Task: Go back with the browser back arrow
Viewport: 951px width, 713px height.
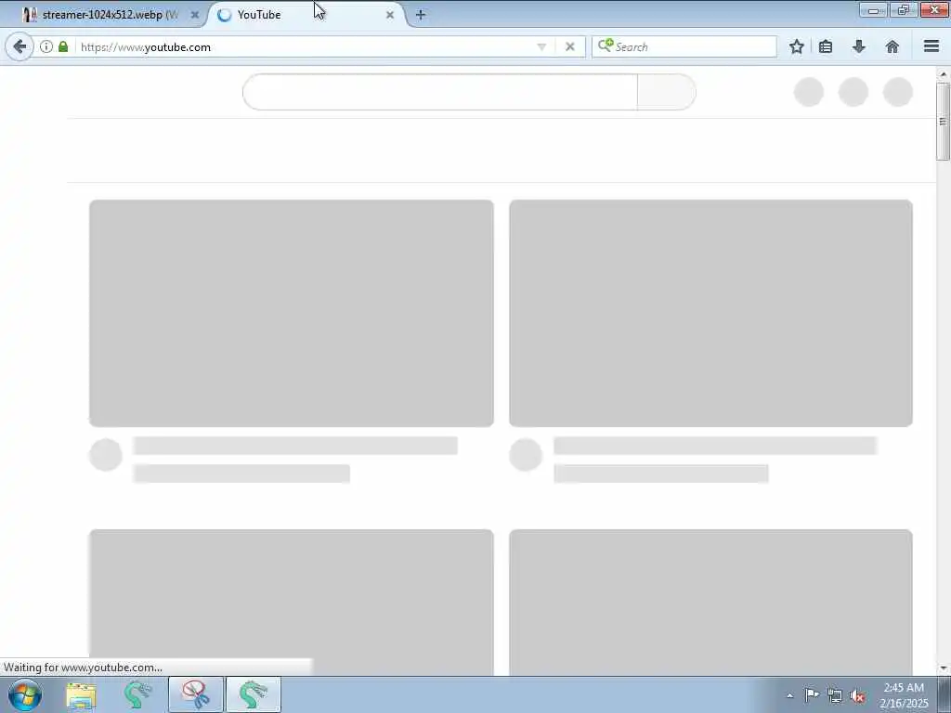Action: pos(20,46)
